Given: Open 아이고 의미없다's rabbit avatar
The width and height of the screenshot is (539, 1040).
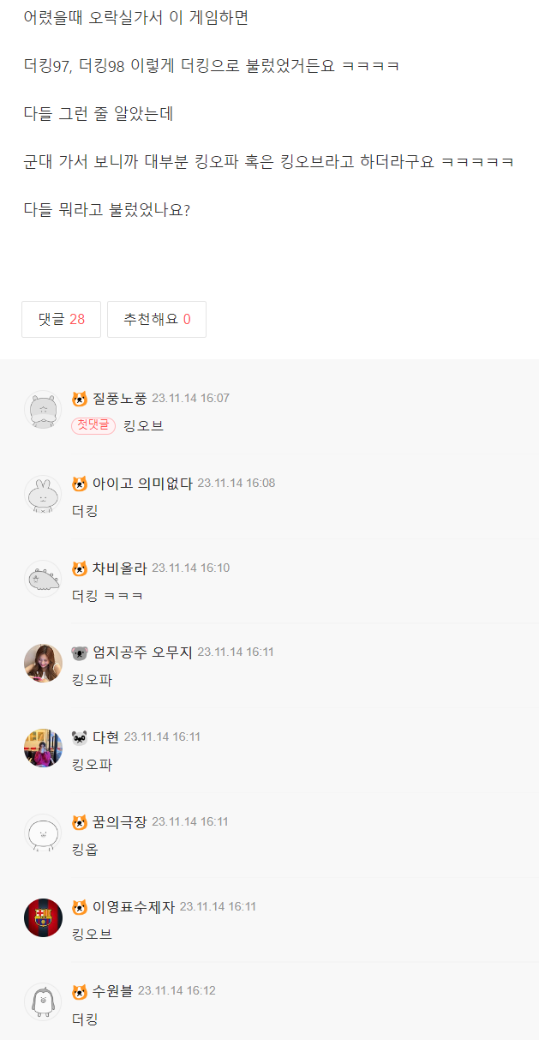Looking at the screenshot, I should tap(43, 494).
